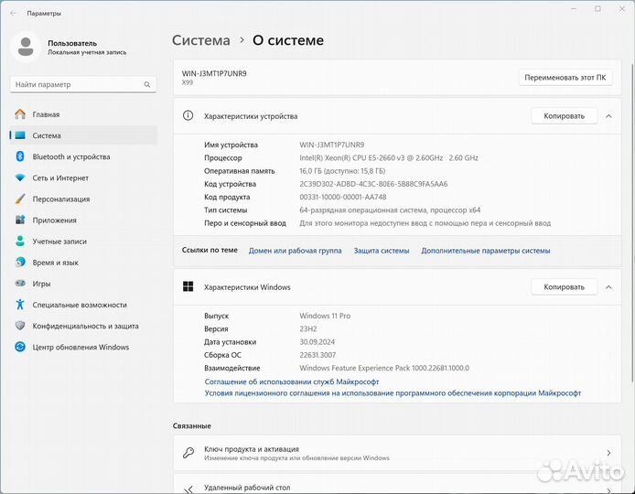The height and width of the screenshot is (494, 635).
Task: Select Учетные записи in the sidebar
Action: click(x=59, y=242)
